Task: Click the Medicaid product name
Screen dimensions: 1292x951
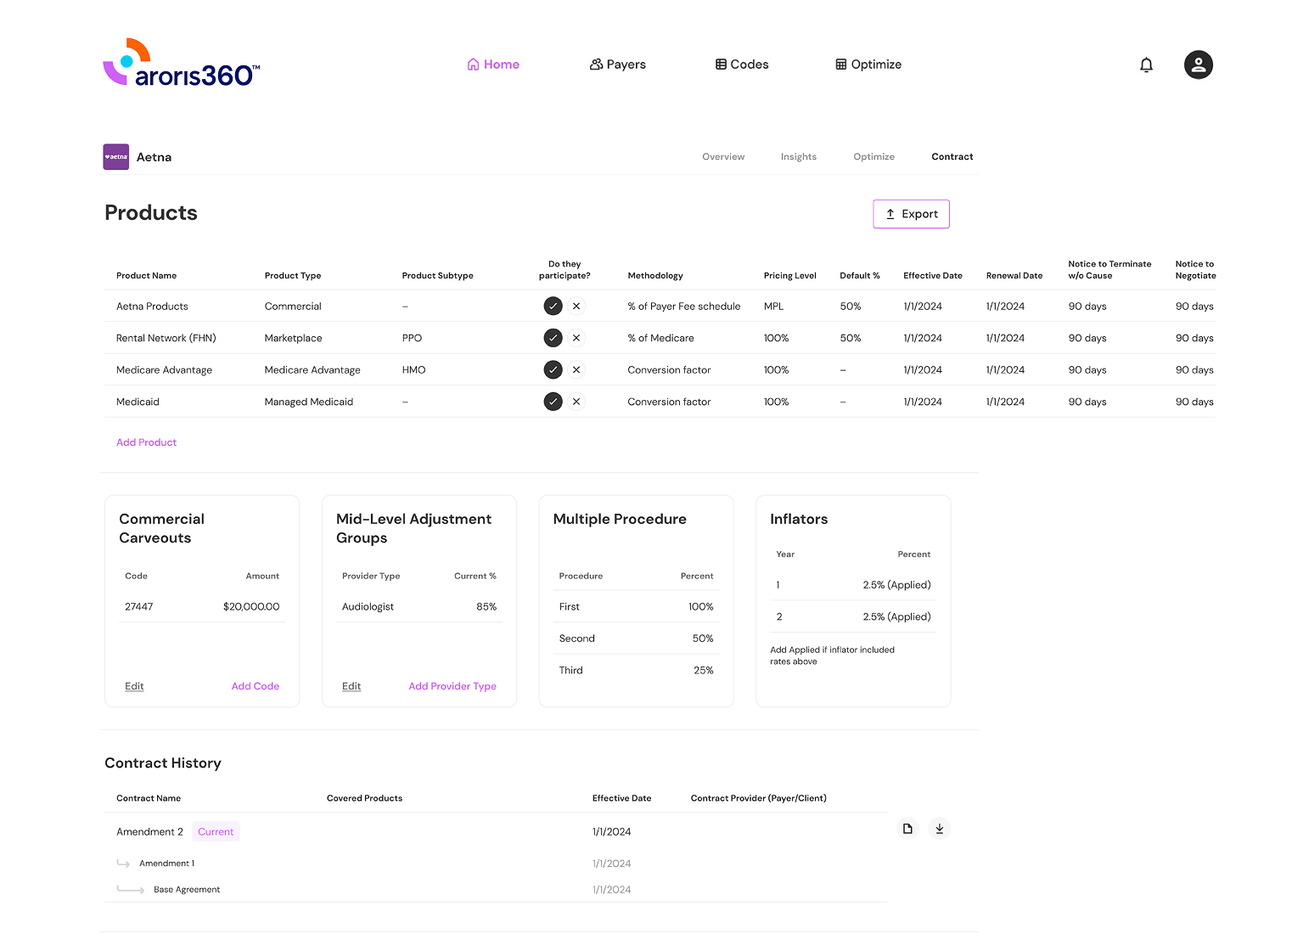Action: [x=138, y=402]
